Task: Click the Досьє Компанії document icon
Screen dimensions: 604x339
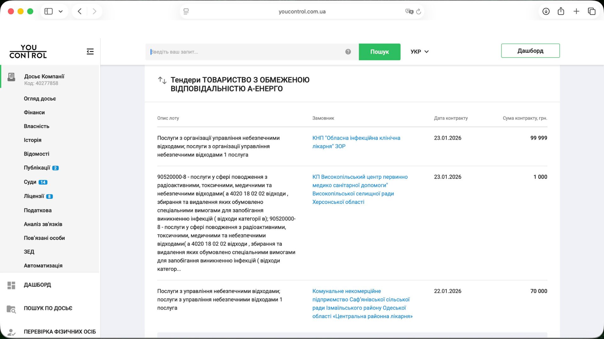Action: click(11, 76)
